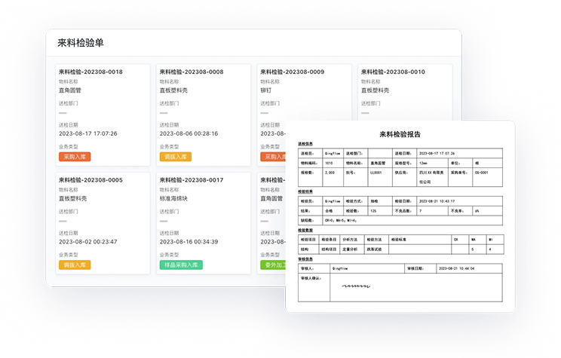Image resolution: width=561 pixels, height=358 pixels.
Task: Select material name 直板塑料壳 on card 0005
Action: coord(72,198)
